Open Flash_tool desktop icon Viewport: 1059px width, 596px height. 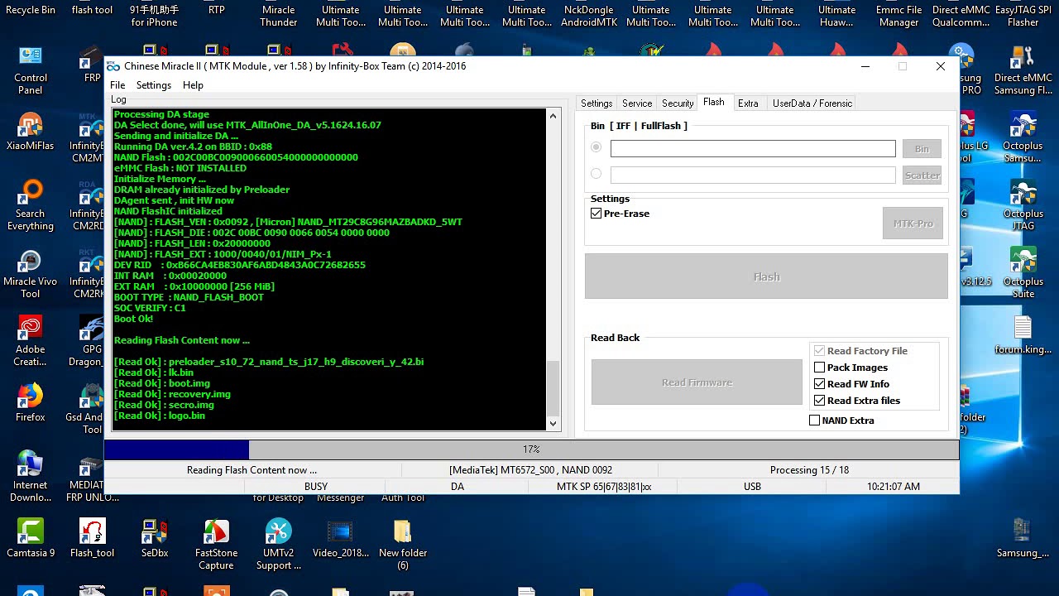click(x=92, y=538)
